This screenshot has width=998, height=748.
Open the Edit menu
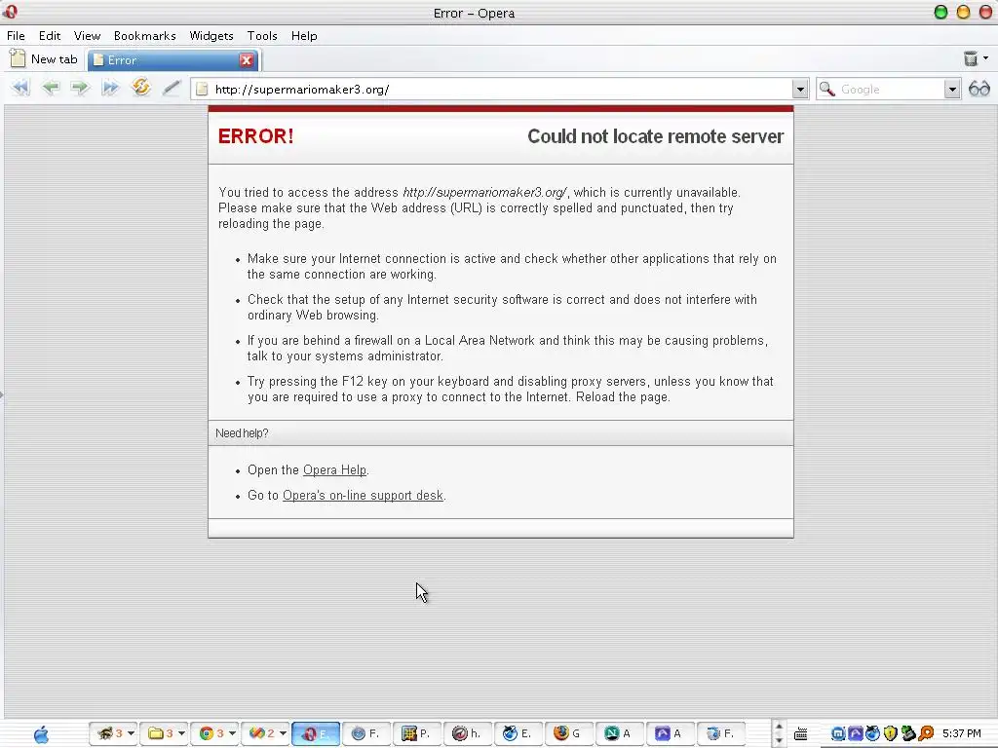pyautogui.click(x=50, y=36)
